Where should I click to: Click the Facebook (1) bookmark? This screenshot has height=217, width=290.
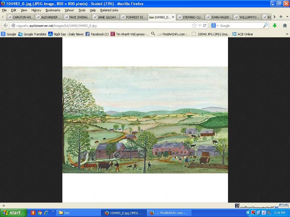click(x=97, y=34)
